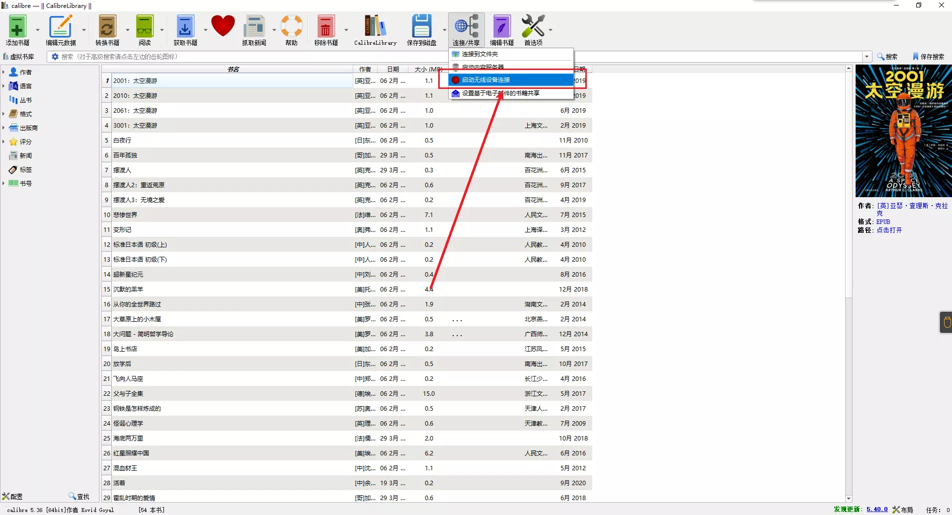The image size is (952, 515).
Task: Open Preferences (首选项) wrench icon
Action: 533,30
